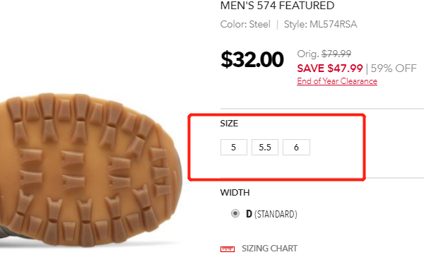
Task: Open the SIZING CHART text link
Action: (x=270, y=248)
